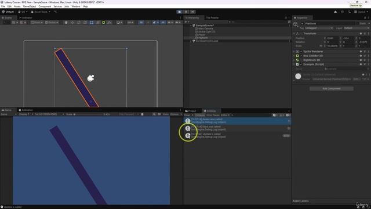The height and width of the screenshot is (209, 371).
Task: Click the Hierarchy add plus button
Action: click(186, 22)
